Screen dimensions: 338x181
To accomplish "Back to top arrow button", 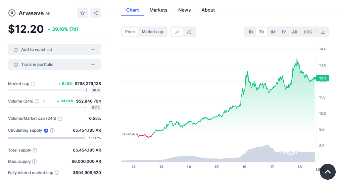I will [x=328, y=172].
